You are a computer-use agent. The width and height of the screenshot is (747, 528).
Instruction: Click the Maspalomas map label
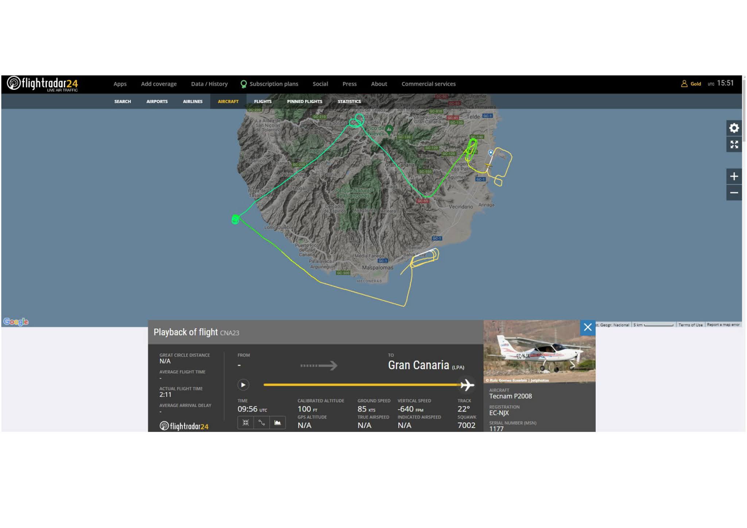point(378,268)
